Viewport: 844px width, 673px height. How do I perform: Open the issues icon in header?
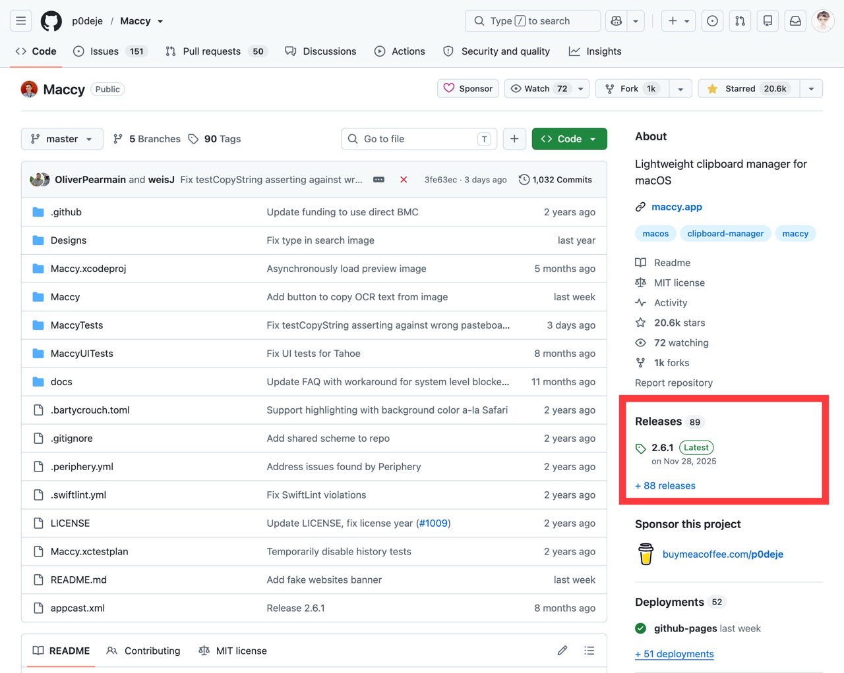coord(712,21)
